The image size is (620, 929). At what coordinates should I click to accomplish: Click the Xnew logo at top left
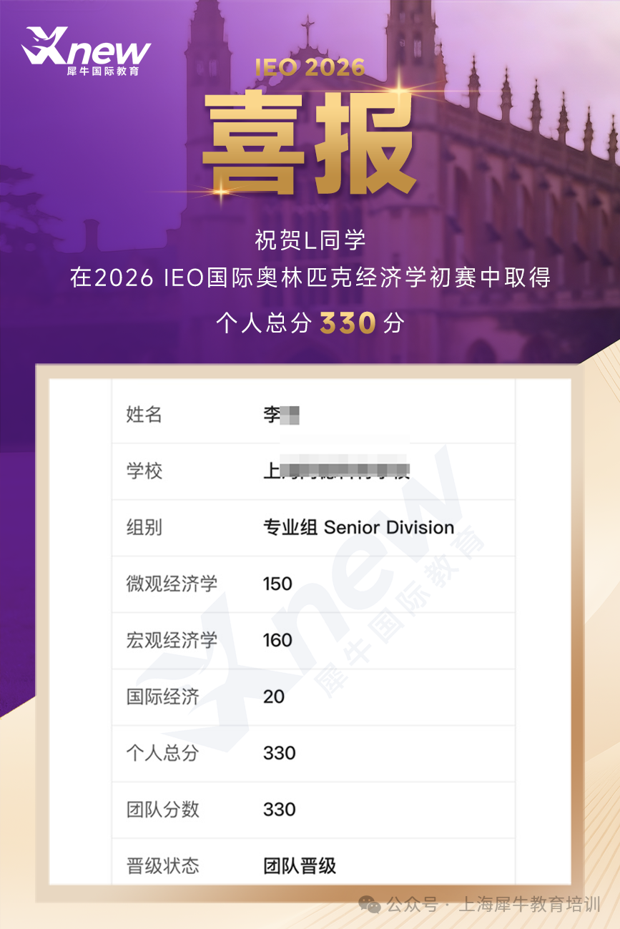[86, 51]
